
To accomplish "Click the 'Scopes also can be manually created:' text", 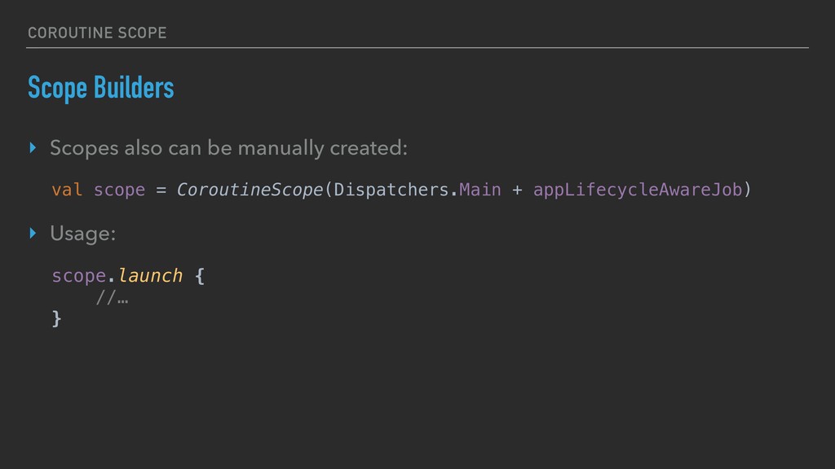I will tap(228, 149).
